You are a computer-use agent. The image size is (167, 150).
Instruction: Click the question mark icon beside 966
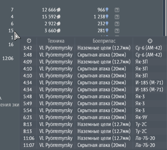[x=117, y=10]
